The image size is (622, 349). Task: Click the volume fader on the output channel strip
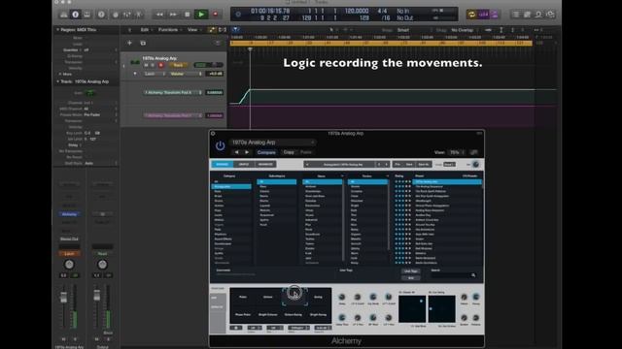click(x=97, y=295)
